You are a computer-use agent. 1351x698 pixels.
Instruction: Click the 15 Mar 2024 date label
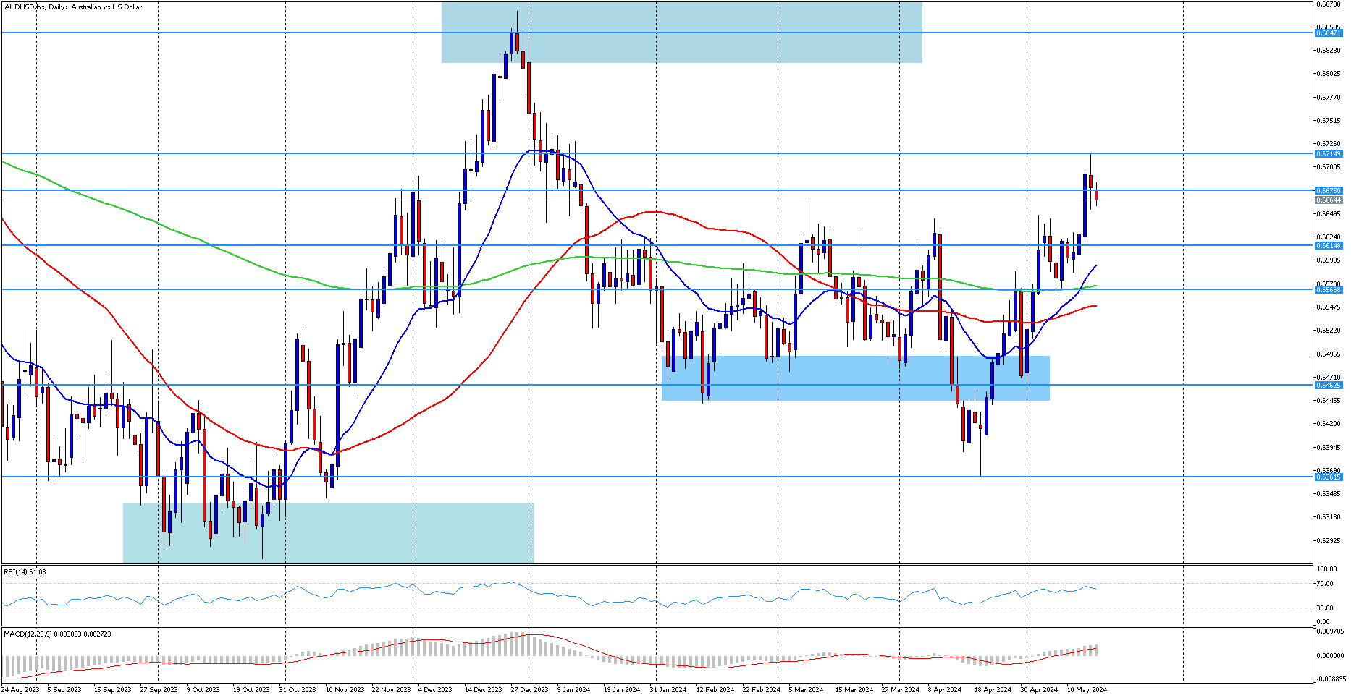pos(854,689)
